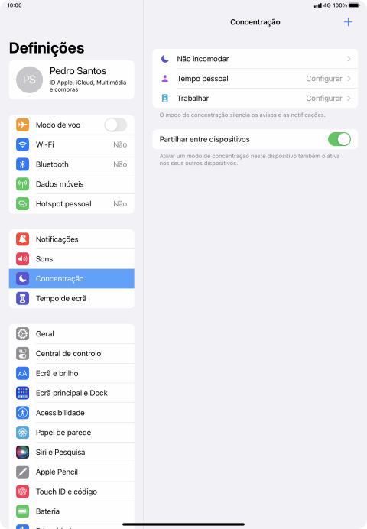Viewport: 367px width, 529px height.
Task: Open the Siri e Pesquisa icon
Action: [23, 452]
